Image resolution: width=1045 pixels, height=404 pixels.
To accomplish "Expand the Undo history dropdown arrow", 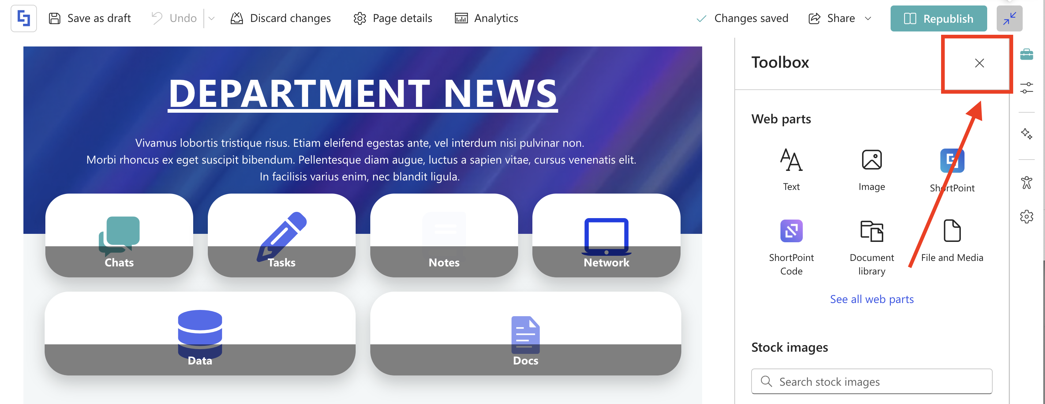I will [211, 18].
